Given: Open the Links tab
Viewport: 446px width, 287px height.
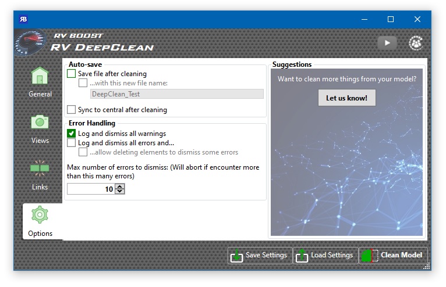Looking at the screenshot, I should 40,175.
